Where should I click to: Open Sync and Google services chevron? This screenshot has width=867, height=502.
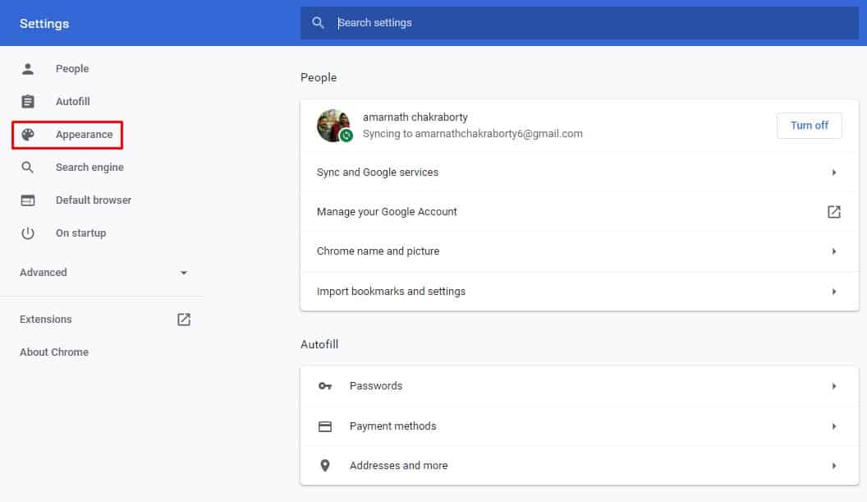(834, 173)
